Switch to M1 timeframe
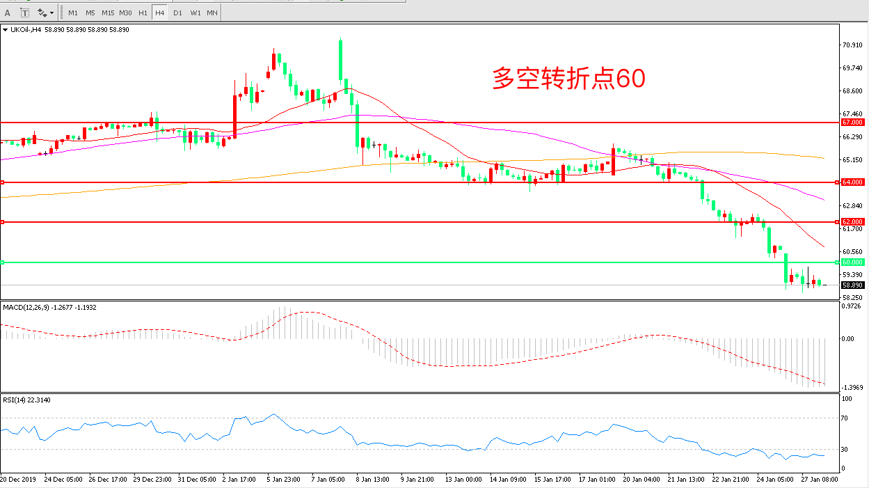The width and height of the screenshot is (869, 488). 73,13
